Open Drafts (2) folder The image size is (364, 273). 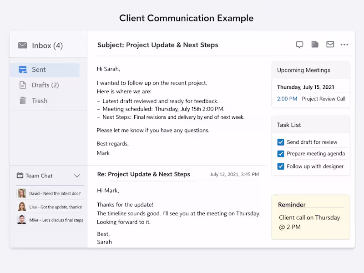(x=45, y=85)
